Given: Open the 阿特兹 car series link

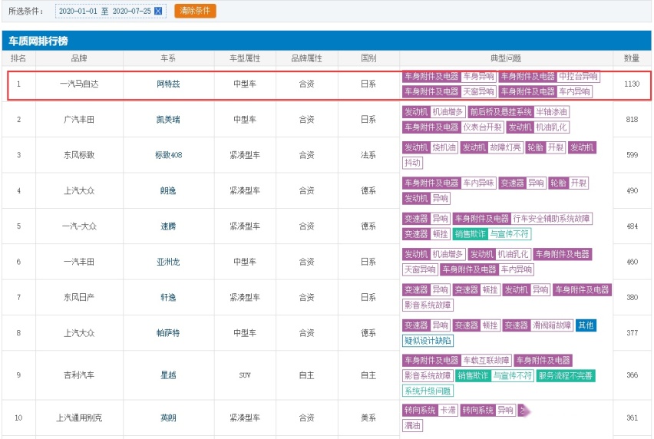Looking at the screenshot, I should (168, 84).
